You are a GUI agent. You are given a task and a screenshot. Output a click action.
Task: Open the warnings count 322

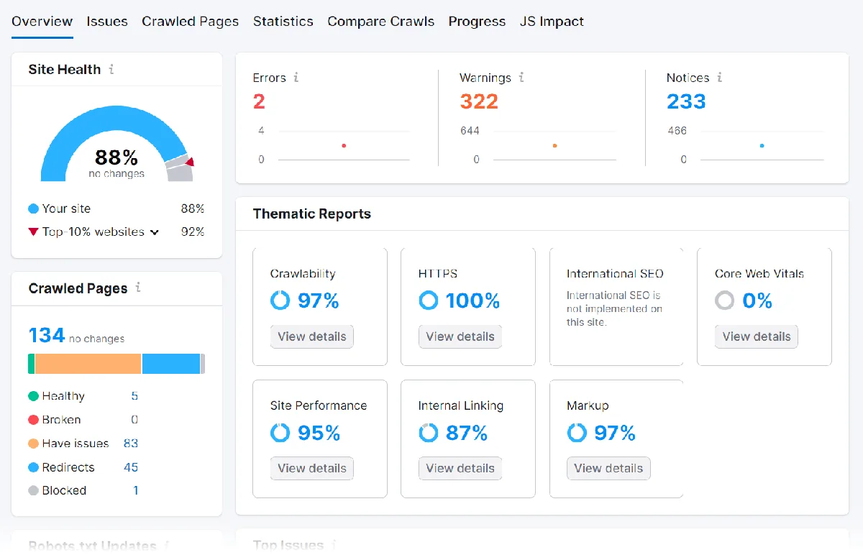tap(479, 102)
